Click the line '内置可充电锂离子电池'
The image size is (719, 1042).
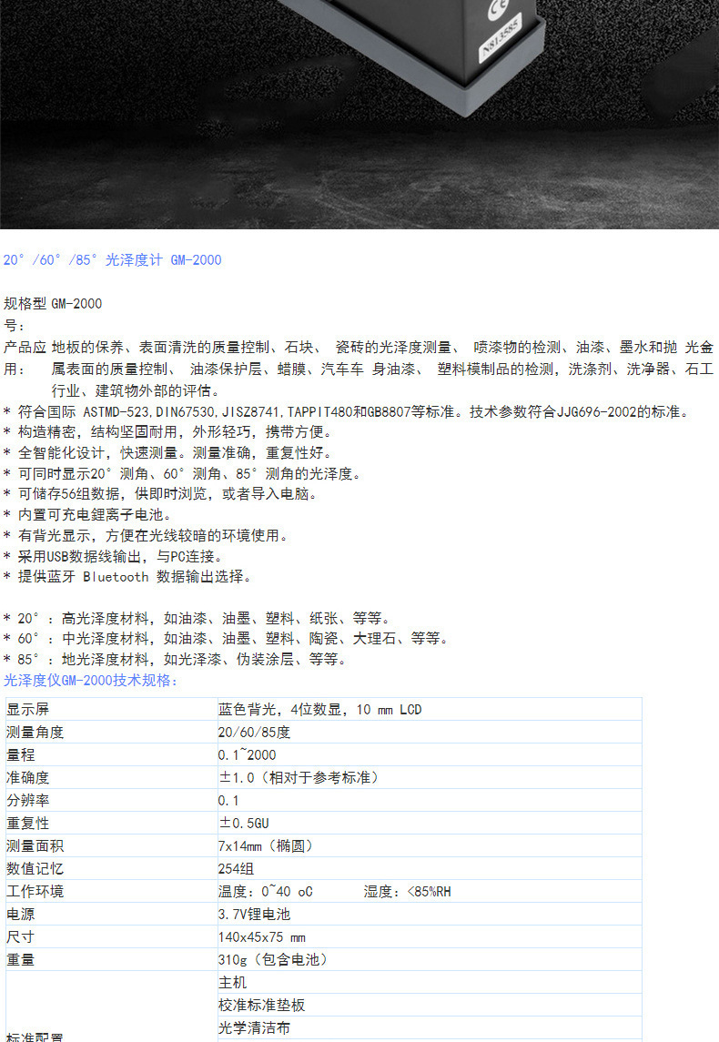click(x=87, y=514)
